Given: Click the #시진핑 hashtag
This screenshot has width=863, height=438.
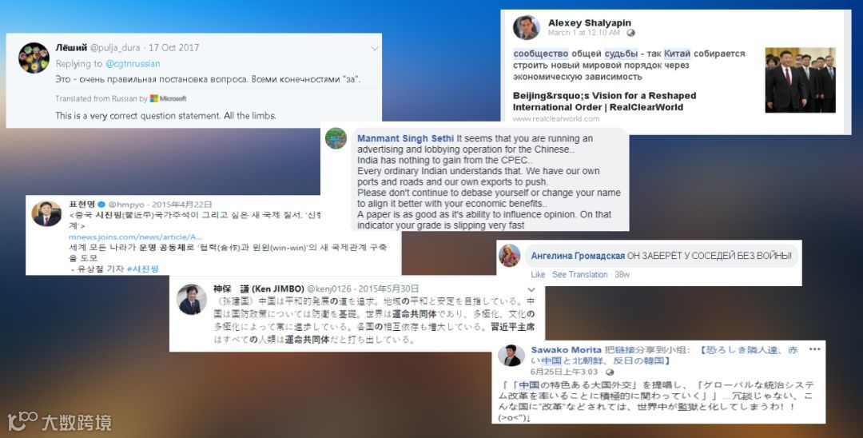Looking at the screenshot, I should tap(142, 269).
